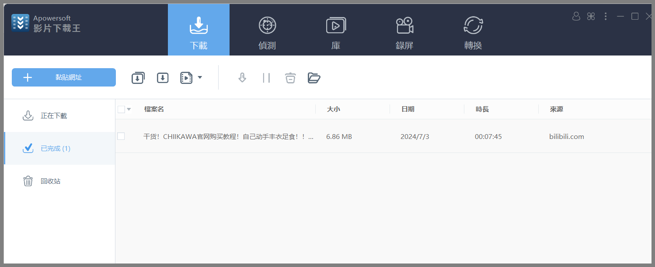Viewport: 655px width, 267px height.
Task: Delete download using the trash toolbar icon
Action: [x=290, y=77]
